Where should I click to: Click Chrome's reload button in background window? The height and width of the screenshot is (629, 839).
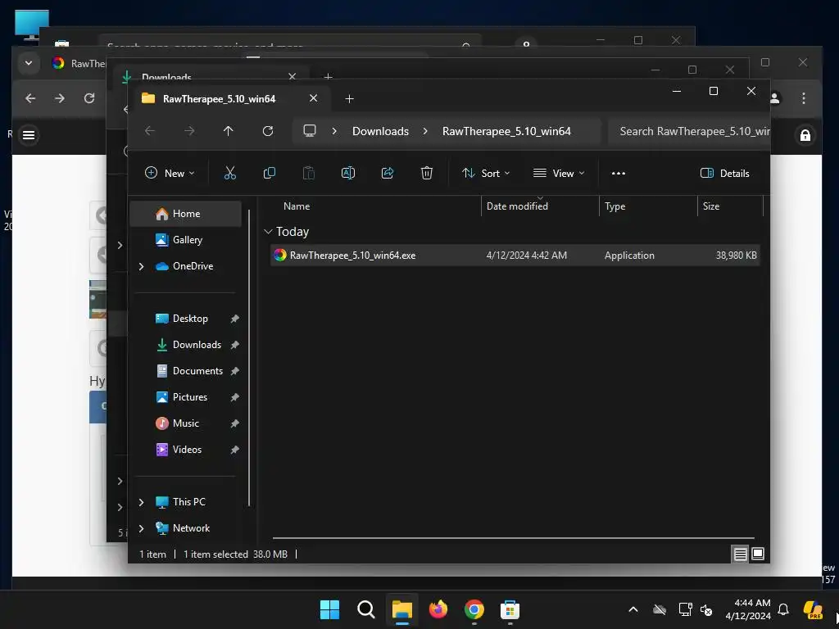(x=89, y=98)
